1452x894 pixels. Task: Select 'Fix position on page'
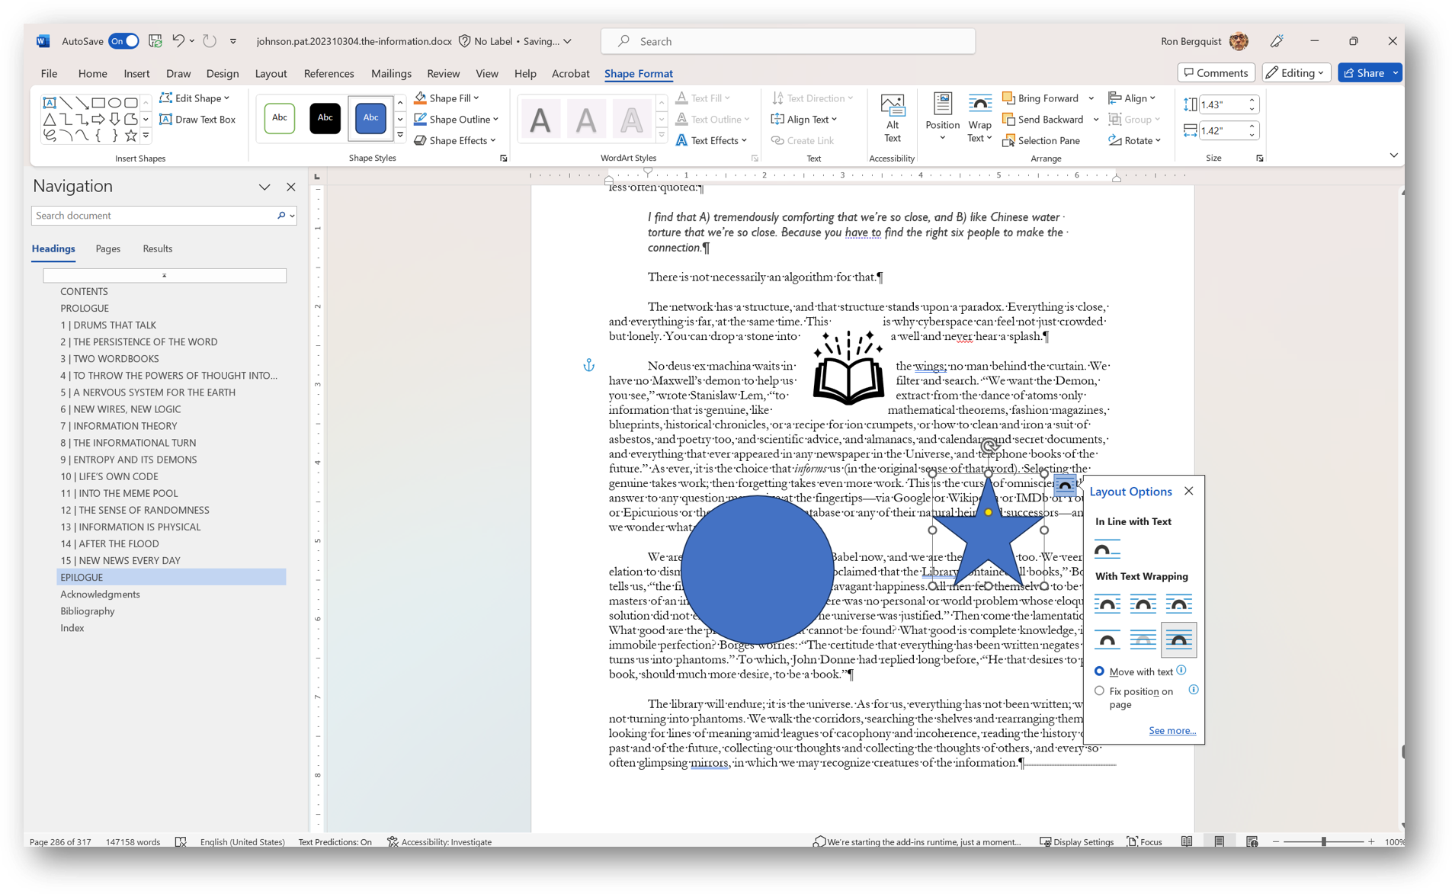pyautogui.click(x=1099, y=691)
